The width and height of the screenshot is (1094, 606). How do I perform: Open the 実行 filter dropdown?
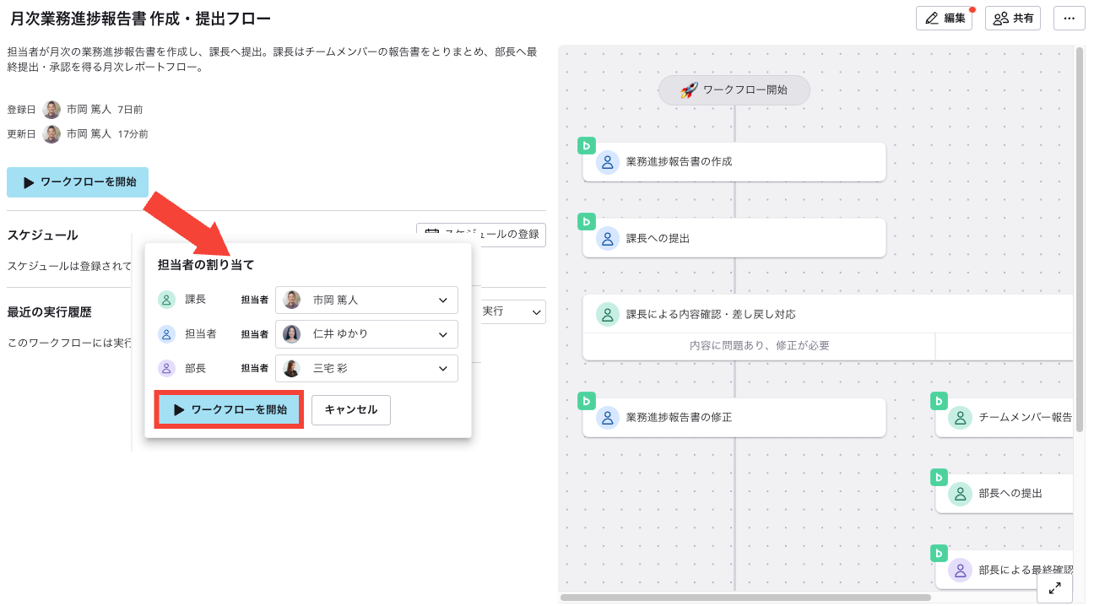pyautogui.click(x=512, y=311)
